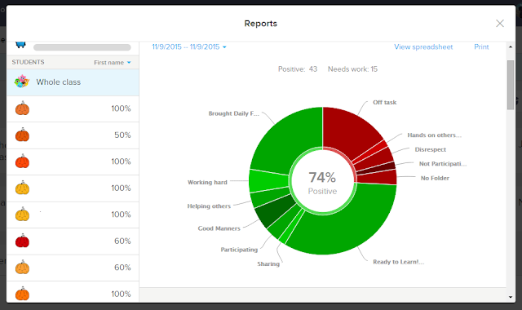The image size is (522, 310).
Task: Select the Whole class monsters icon
Action: coord(22,82)
